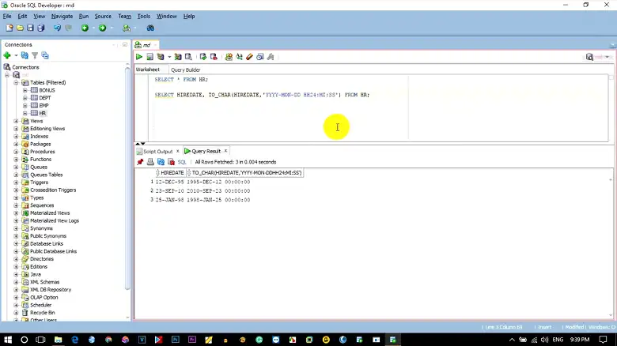The image size is (617, 346).
Task: Click the Run Script icon
Action: [x=150, y=57]
